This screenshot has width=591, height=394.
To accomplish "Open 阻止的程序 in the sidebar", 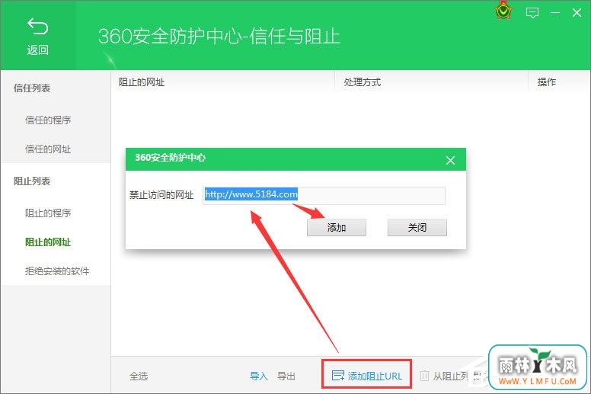I will [48, 213].
